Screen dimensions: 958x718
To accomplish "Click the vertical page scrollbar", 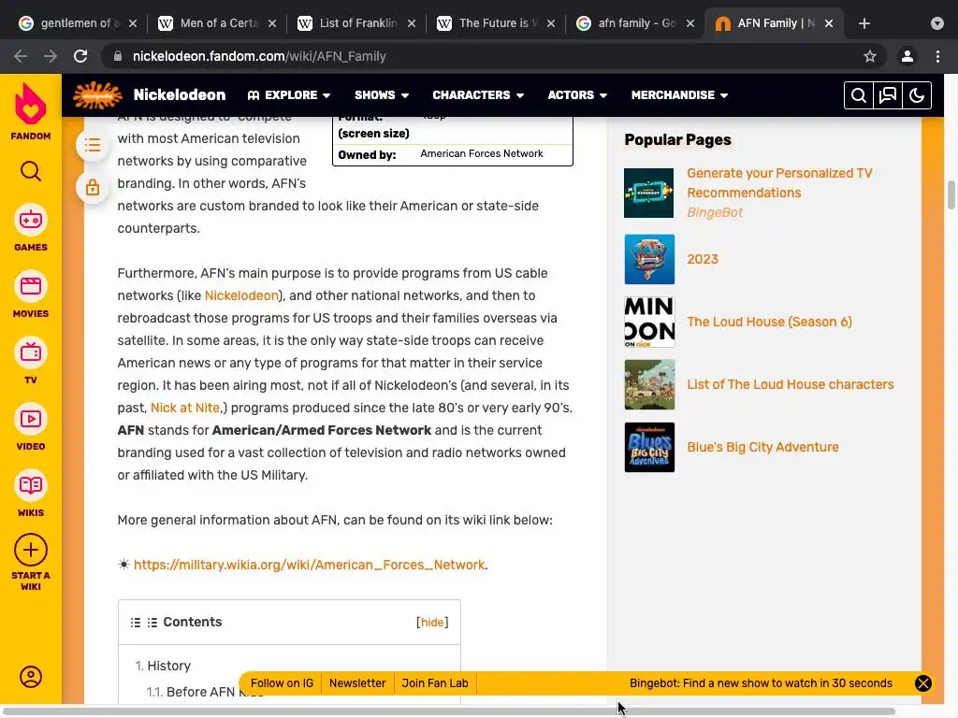I will point(951,195).
